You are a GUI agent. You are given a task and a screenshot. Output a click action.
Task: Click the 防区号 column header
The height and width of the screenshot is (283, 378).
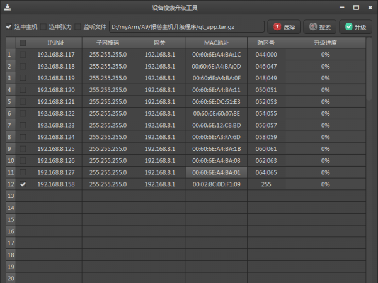266,43
